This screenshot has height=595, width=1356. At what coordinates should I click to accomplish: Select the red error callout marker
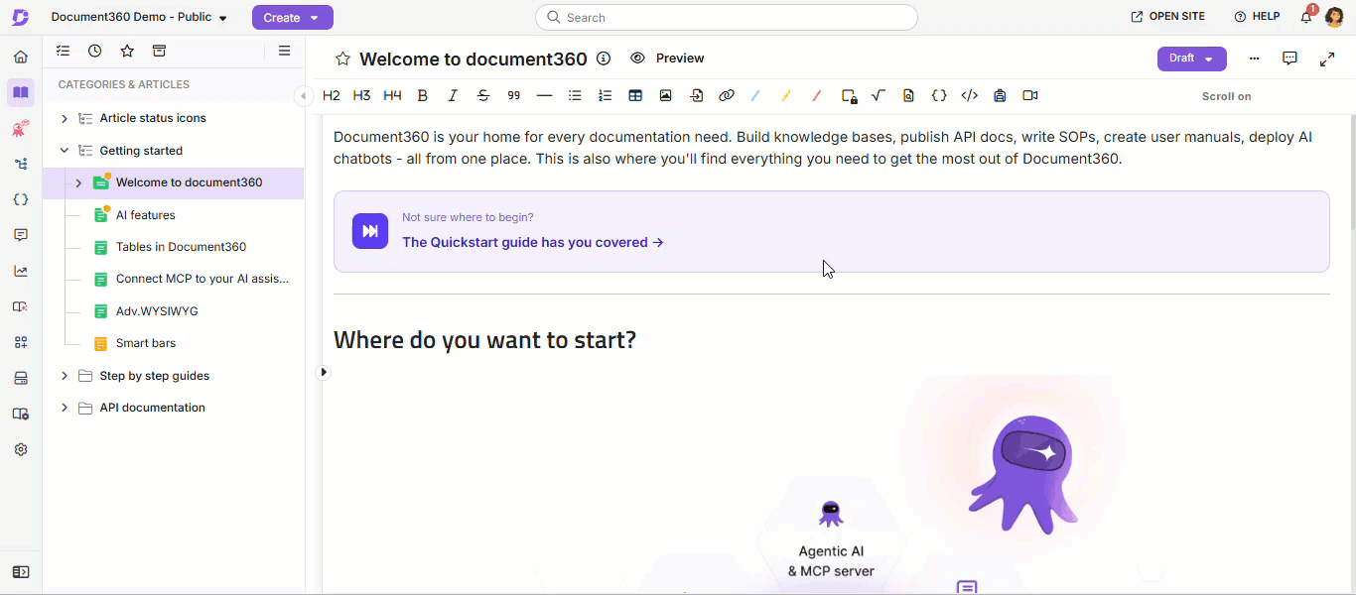(817, 96)
